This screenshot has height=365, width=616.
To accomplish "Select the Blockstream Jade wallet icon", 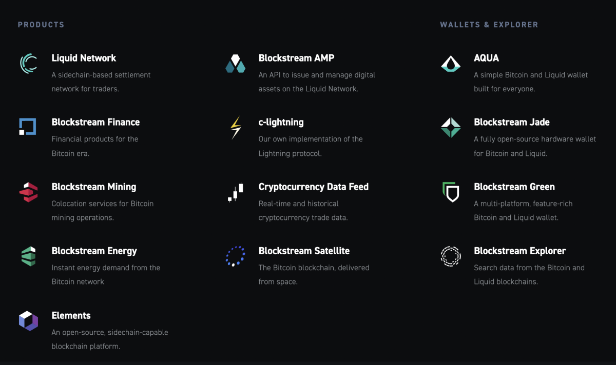I will (x=450, y=127).
